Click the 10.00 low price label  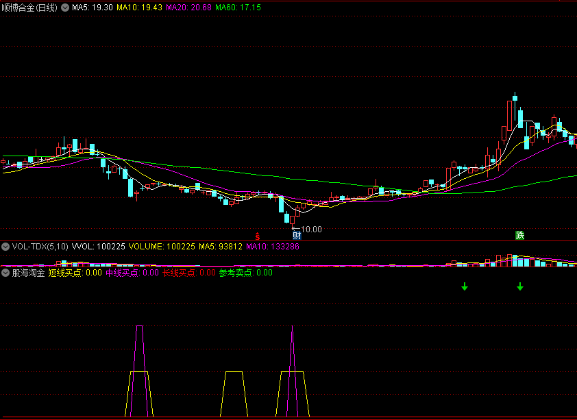tap(311, 230)
